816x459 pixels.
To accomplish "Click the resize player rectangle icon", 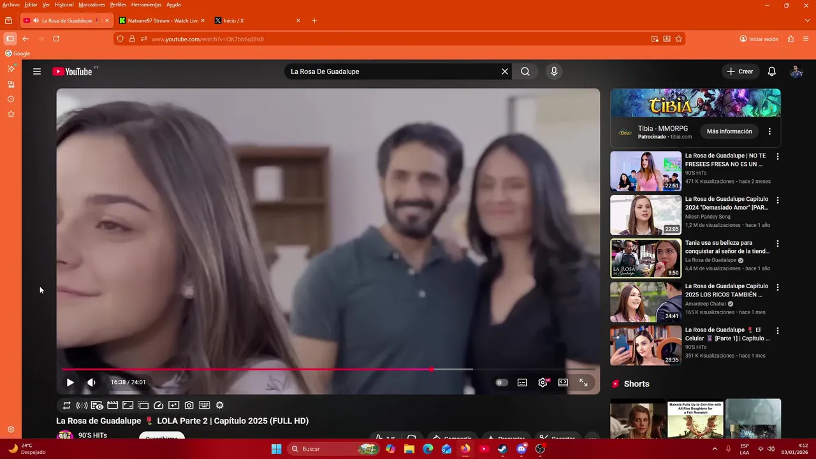I will click(x=127, y=405).
